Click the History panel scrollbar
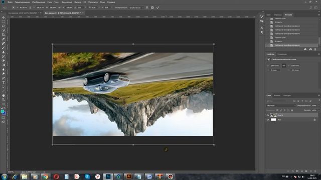 [319, 40]
